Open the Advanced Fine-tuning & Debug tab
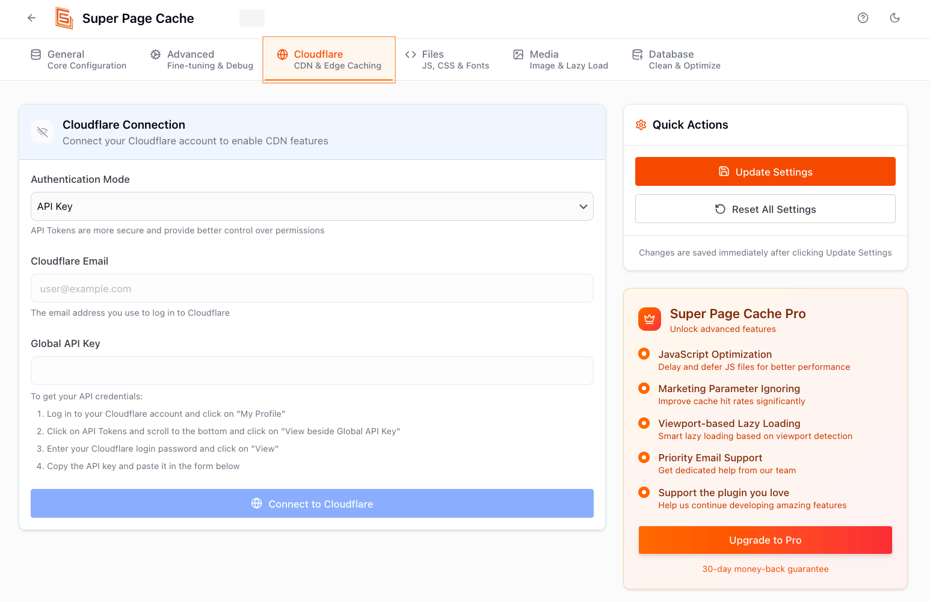 (202, 60)
